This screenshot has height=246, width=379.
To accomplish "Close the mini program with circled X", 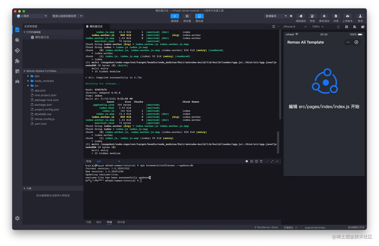I will tap(356, 42).
